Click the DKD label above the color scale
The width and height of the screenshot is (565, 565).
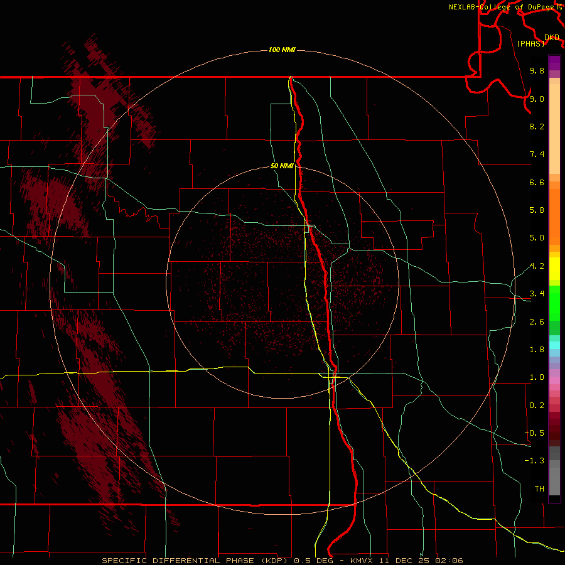pos(552,38)
